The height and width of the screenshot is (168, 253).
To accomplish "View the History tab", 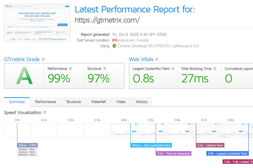I will (142, 102).
